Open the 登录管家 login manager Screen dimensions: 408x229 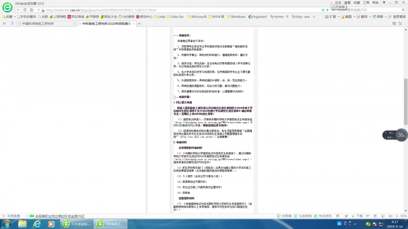(396, 17)
